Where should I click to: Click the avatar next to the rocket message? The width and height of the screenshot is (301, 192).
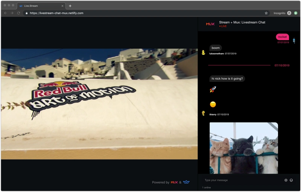[294, 41]
